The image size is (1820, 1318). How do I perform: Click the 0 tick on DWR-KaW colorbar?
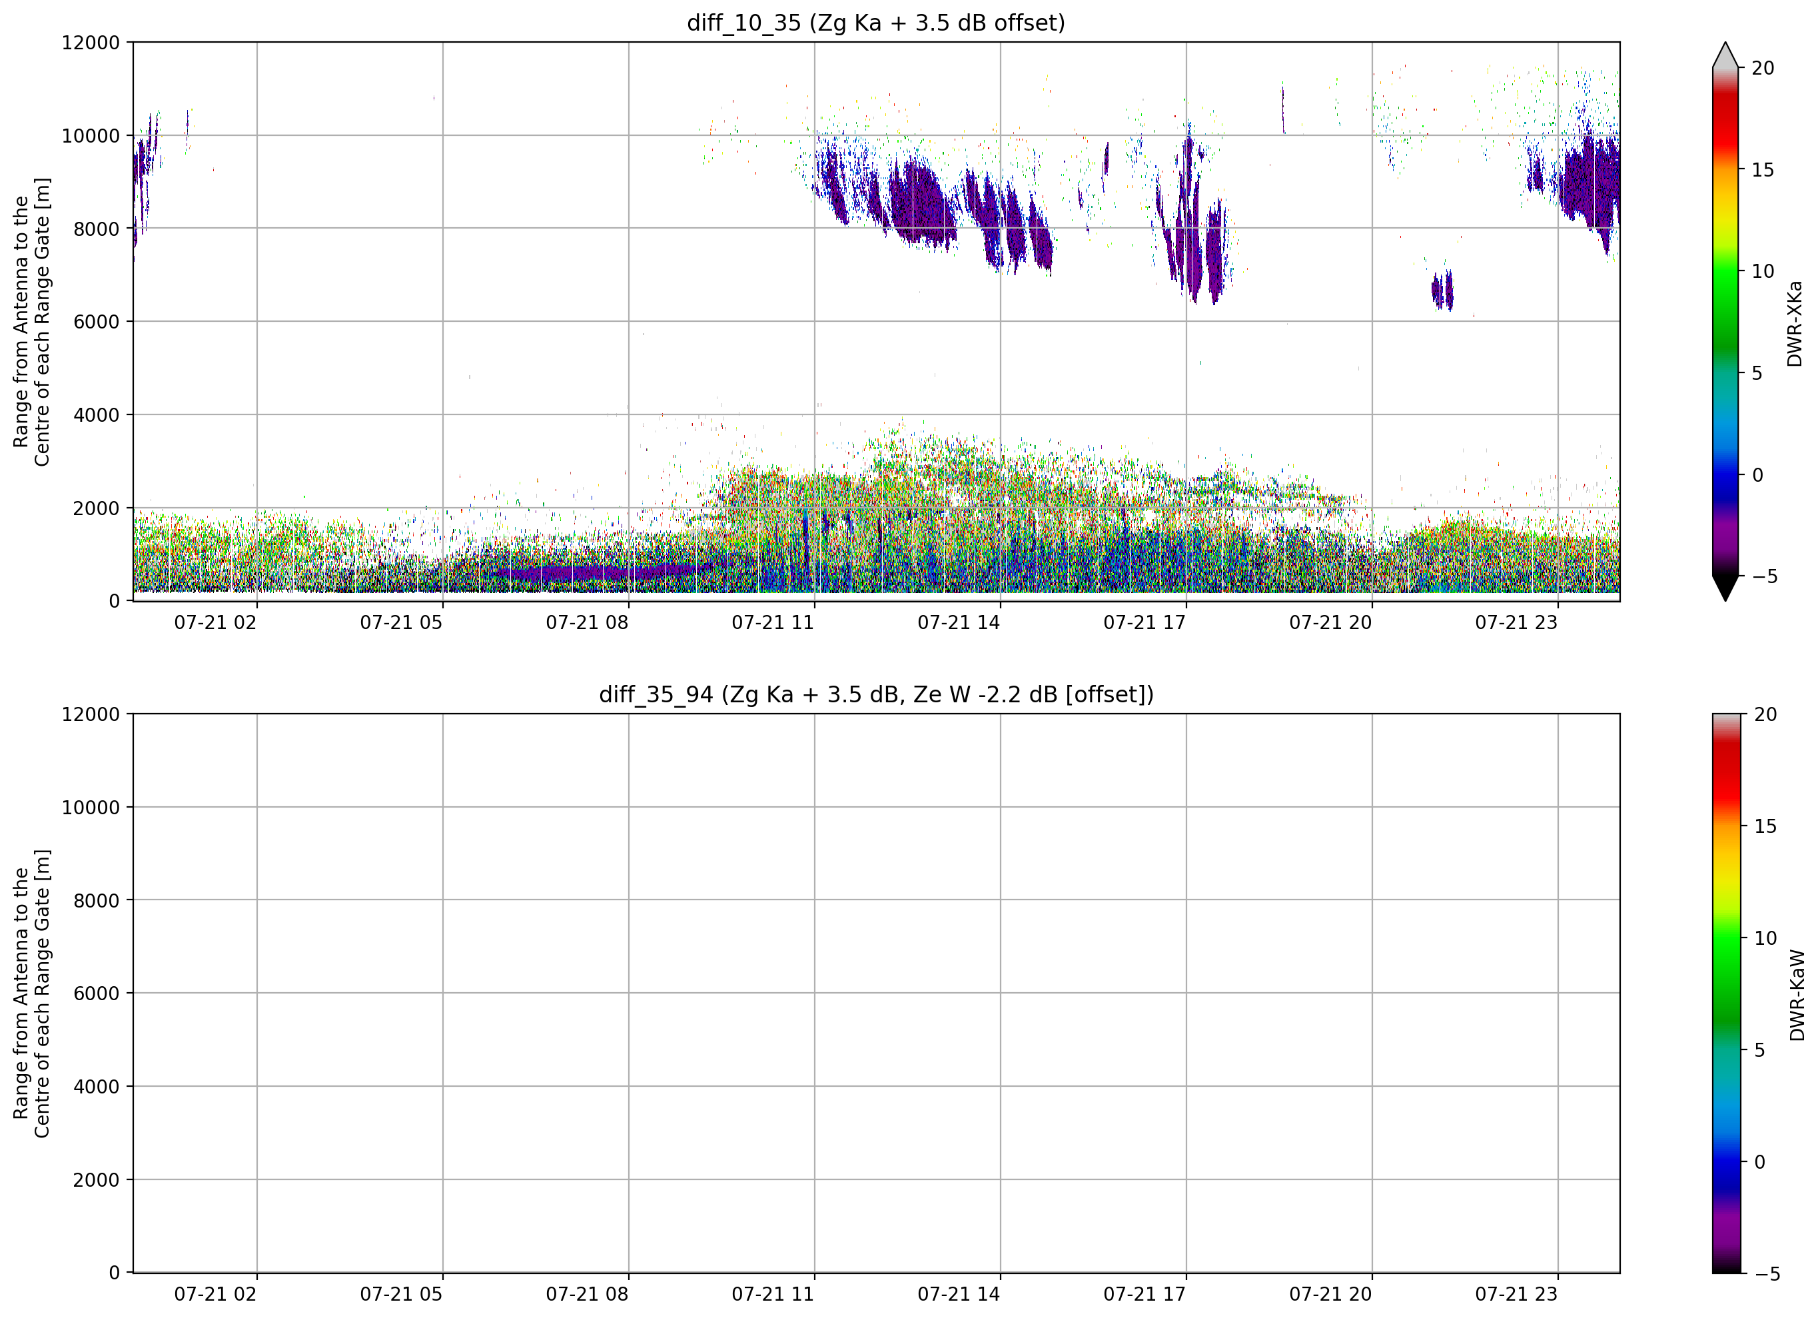1760,1161
